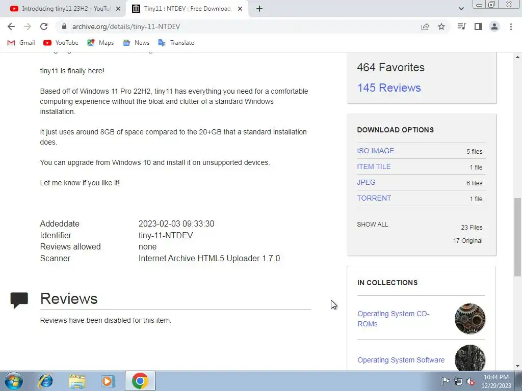The height and width of the screenshot is (391, 522).
Task: Launch Internet Explorer from the taskbar
Action: point(45,381)
